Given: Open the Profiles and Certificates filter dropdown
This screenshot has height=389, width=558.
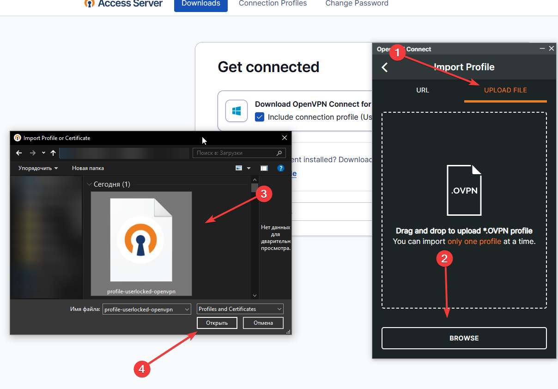Looking at the screenshot, I should coord(240,309).
